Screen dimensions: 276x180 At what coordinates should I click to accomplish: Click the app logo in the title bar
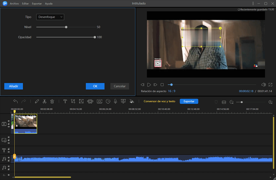coord(5,4)
